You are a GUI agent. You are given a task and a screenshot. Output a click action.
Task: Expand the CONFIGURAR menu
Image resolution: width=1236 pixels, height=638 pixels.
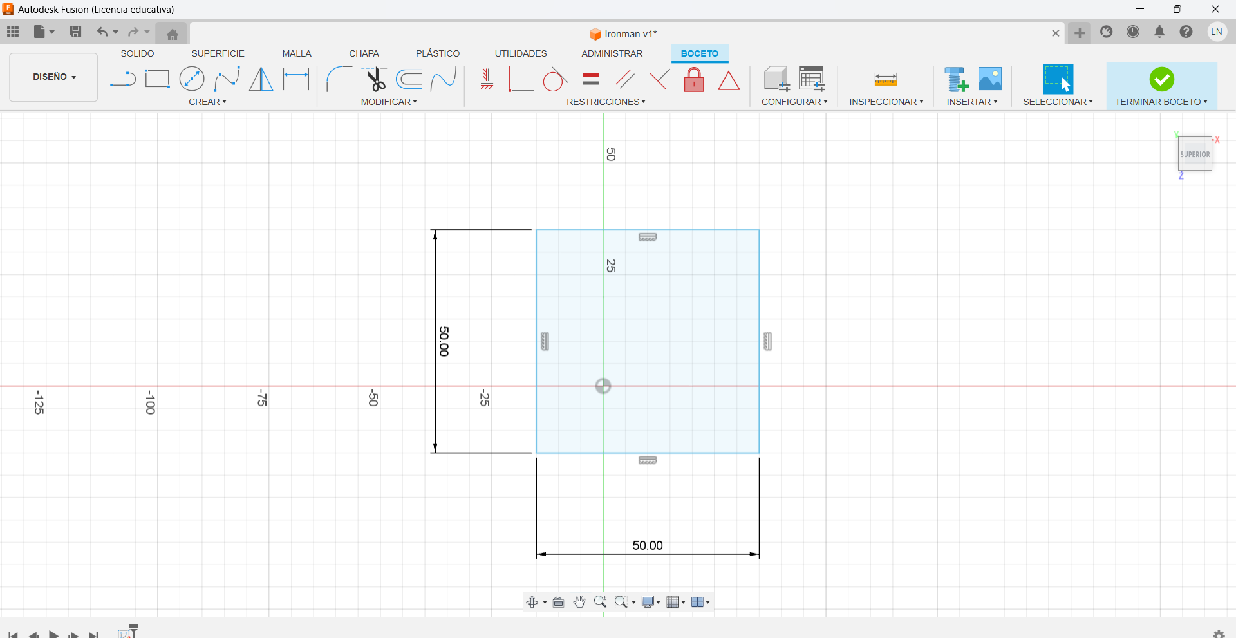794,102
